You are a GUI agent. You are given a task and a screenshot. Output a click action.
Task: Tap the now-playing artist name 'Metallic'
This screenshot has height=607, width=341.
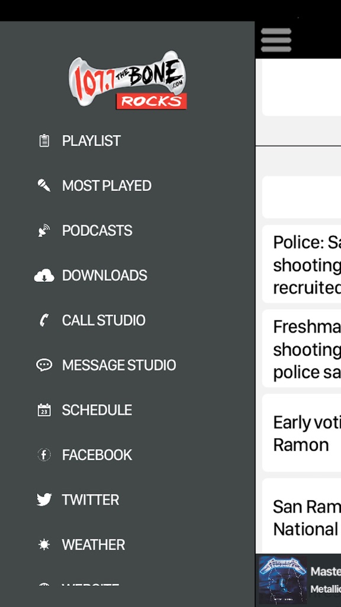[x=326, y=589]
